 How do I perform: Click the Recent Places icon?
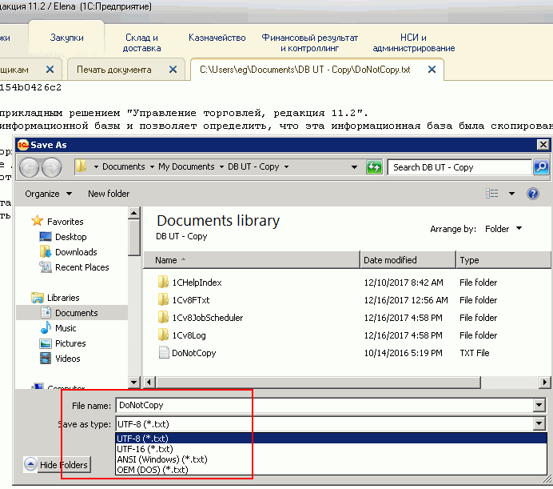tap(46, 267)
